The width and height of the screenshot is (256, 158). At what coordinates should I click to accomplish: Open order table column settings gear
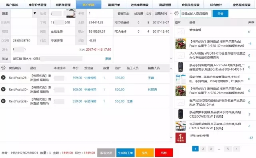point(3,68)
